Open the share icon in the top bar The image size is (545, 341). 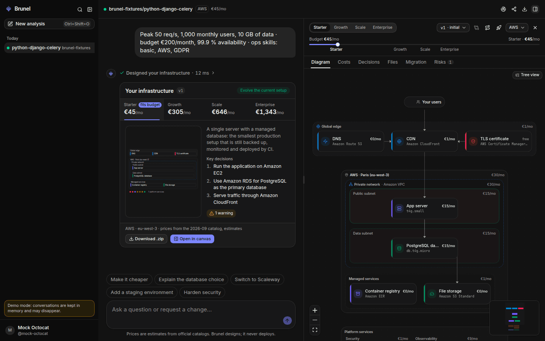coord(514,9)
